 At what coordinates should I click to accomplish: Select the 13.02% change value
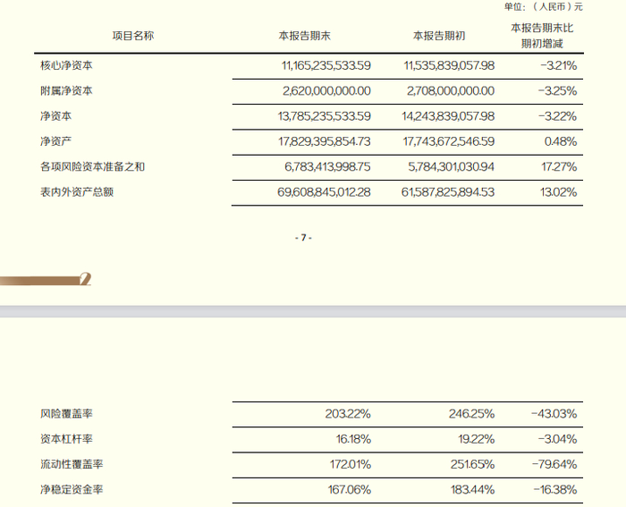(559, 192)
